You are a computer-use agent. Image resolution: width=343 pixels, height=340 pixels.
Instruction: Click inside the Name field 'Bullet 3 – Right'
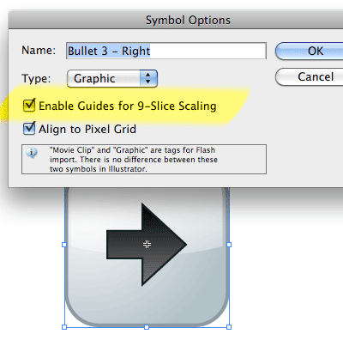(x=166, y=51)
